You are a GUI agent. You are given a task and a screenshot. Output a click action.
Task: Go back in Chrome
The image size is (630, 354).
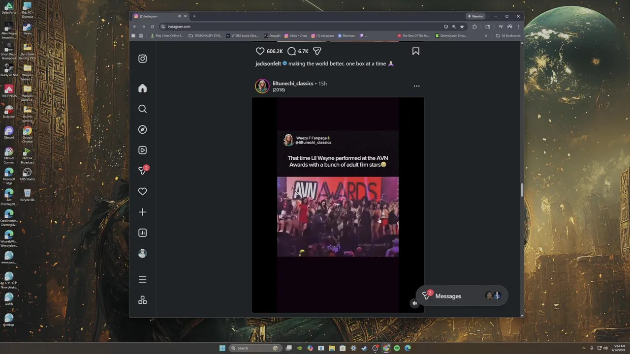[135, 27]
